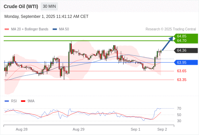Select the green 64.85 resistance label
The image size is (199, 135).
181,36
